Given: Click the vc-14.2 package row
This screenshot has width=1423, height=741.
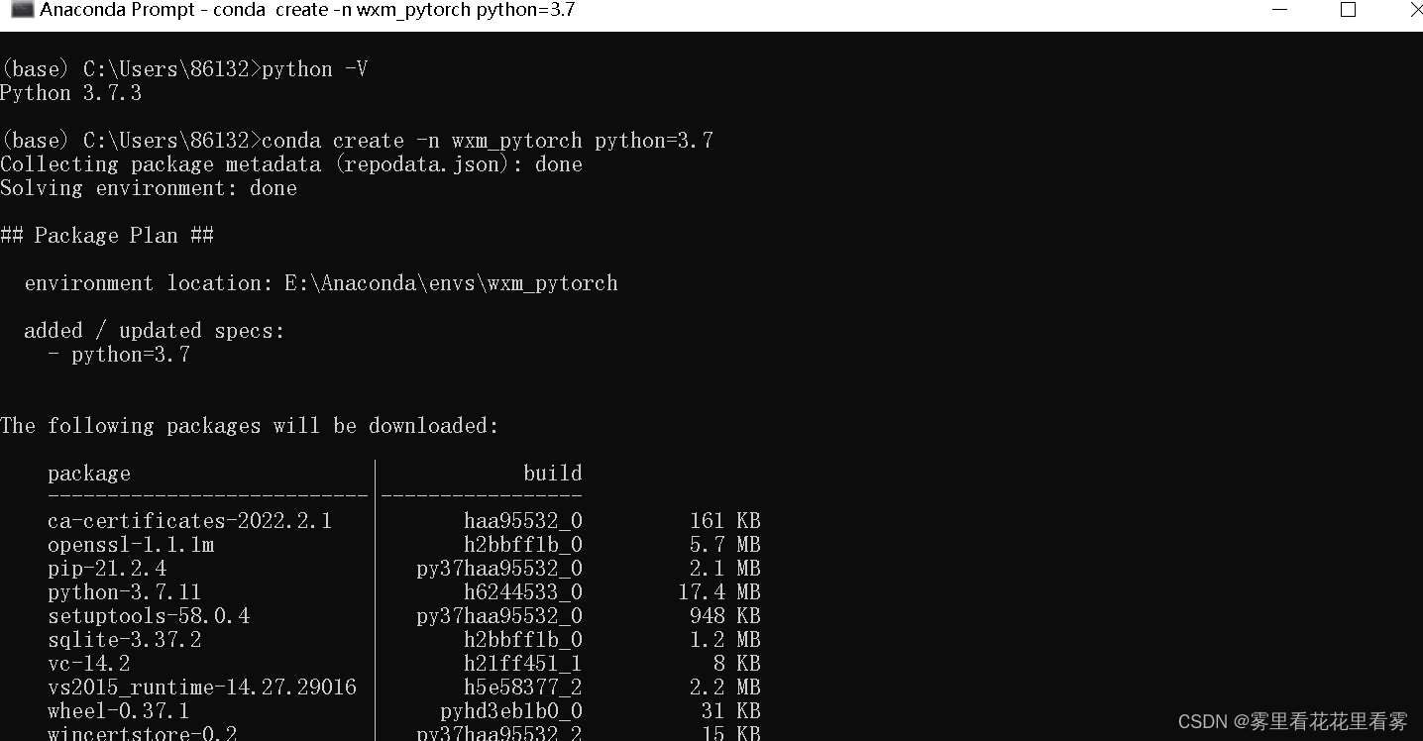Looking at the screenshot, I should (404, 664).
